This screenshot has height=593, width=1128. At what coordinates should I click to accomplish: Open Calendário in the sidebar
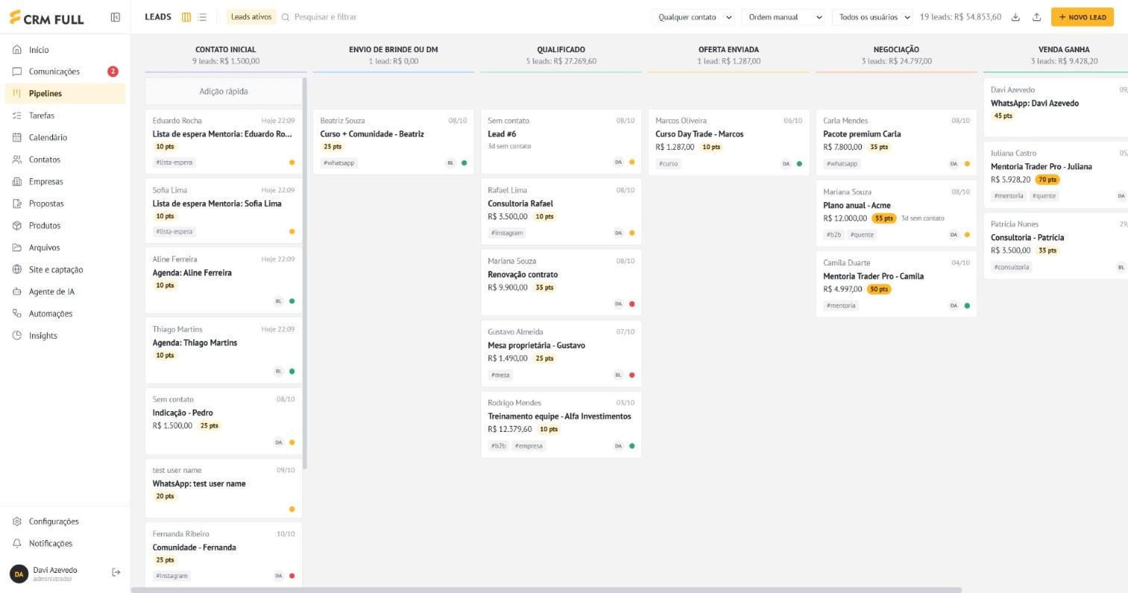point(65,138)
